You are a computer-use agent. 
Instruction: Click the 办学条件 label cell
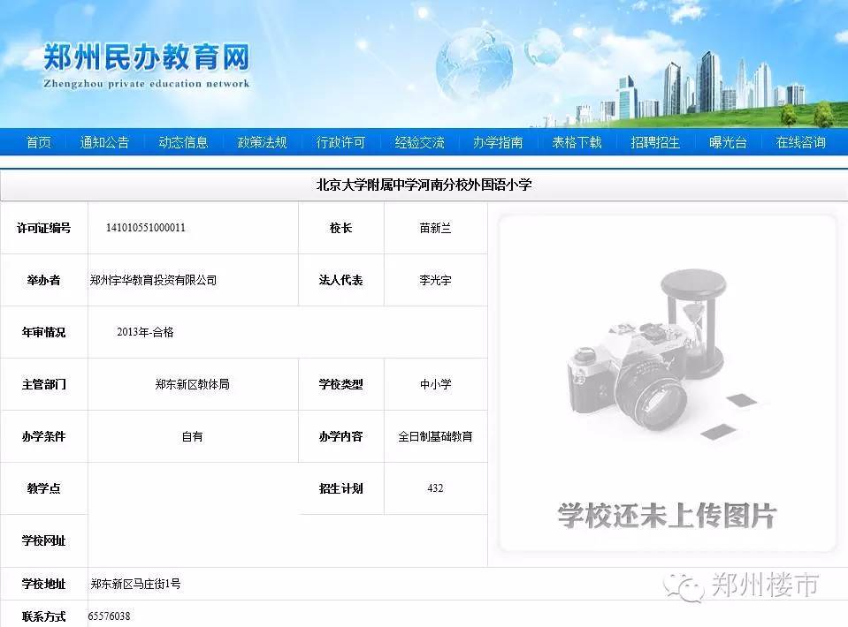(x=44, y=436)
